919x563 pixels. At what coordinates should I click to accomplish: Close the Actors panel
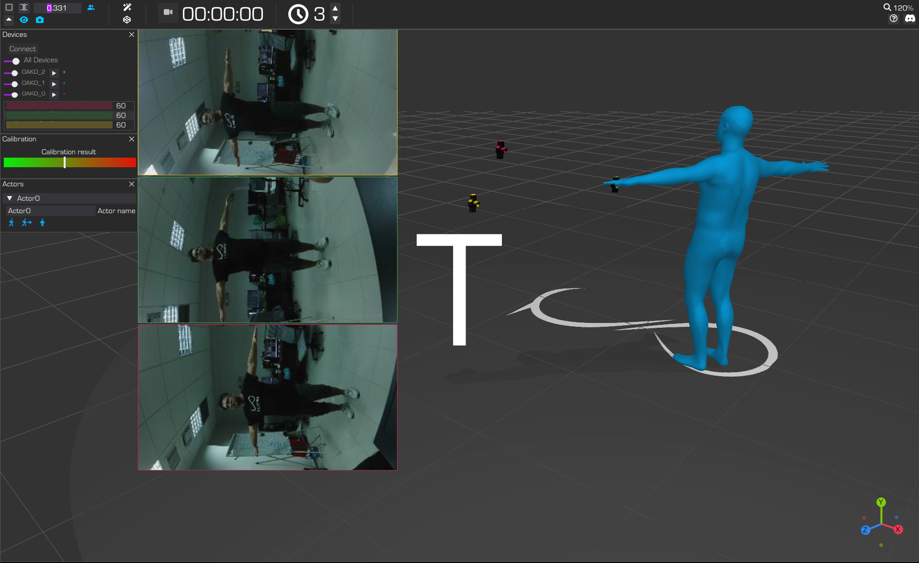pos(132,184)
